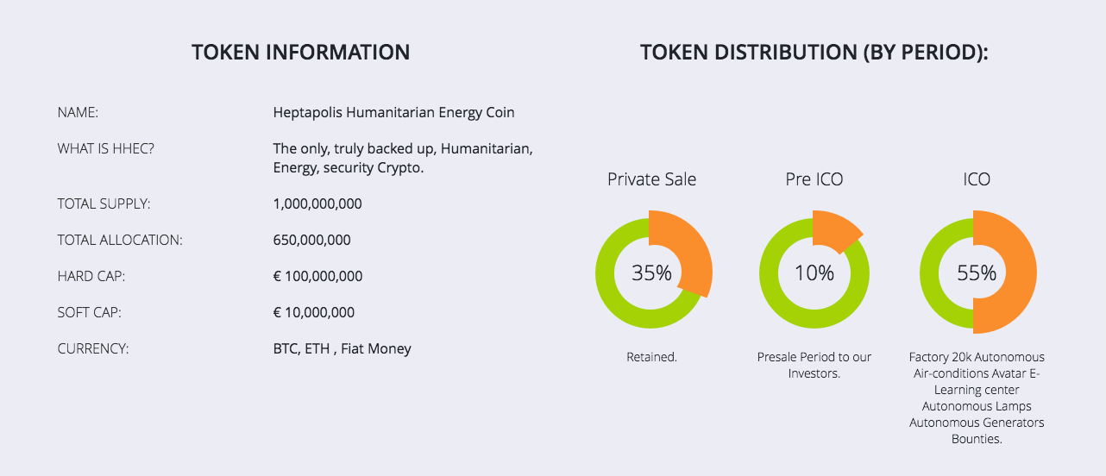Click the TOKEN INFORMATION heading
The image size is (1106, 476).
tap(301, 52)
